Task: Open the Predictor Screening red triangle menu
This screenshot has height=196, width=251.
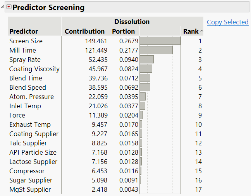Action: (9, 7)
